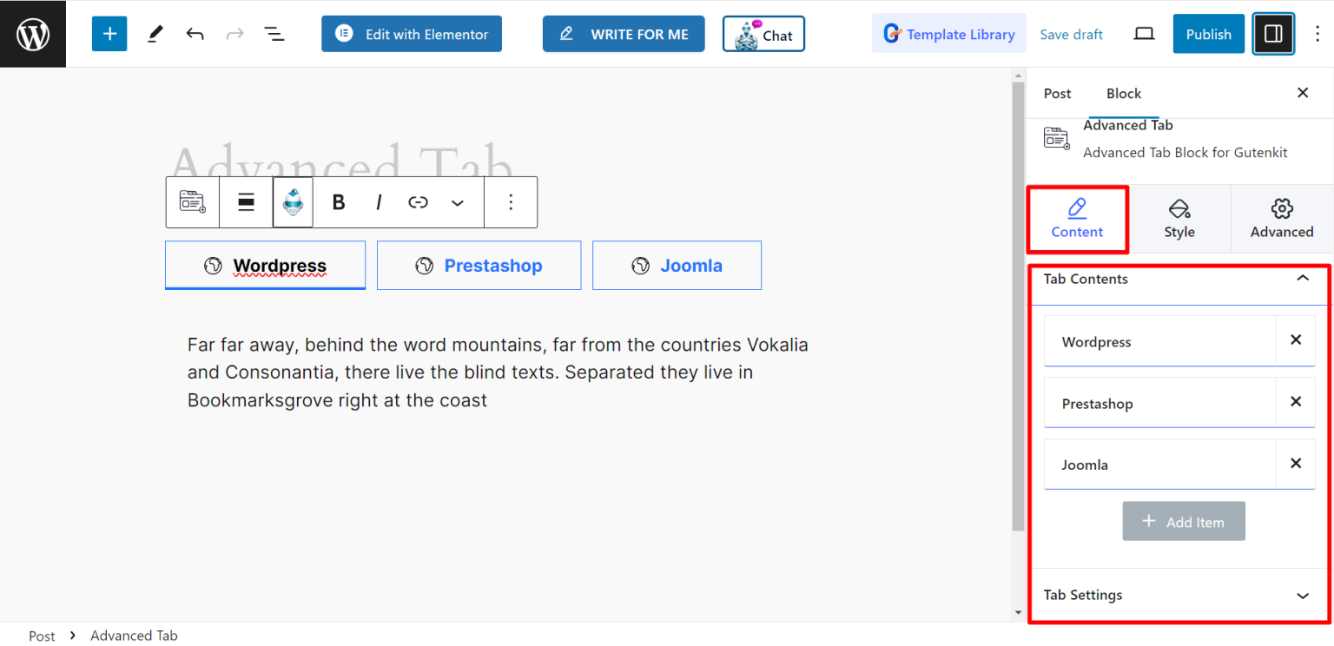
Task: Open the laptop preview view icon
Action: [1145, 34]
